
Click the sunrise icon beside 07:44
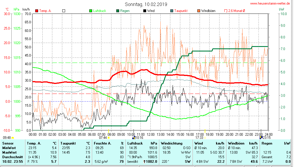coord(109,138)
